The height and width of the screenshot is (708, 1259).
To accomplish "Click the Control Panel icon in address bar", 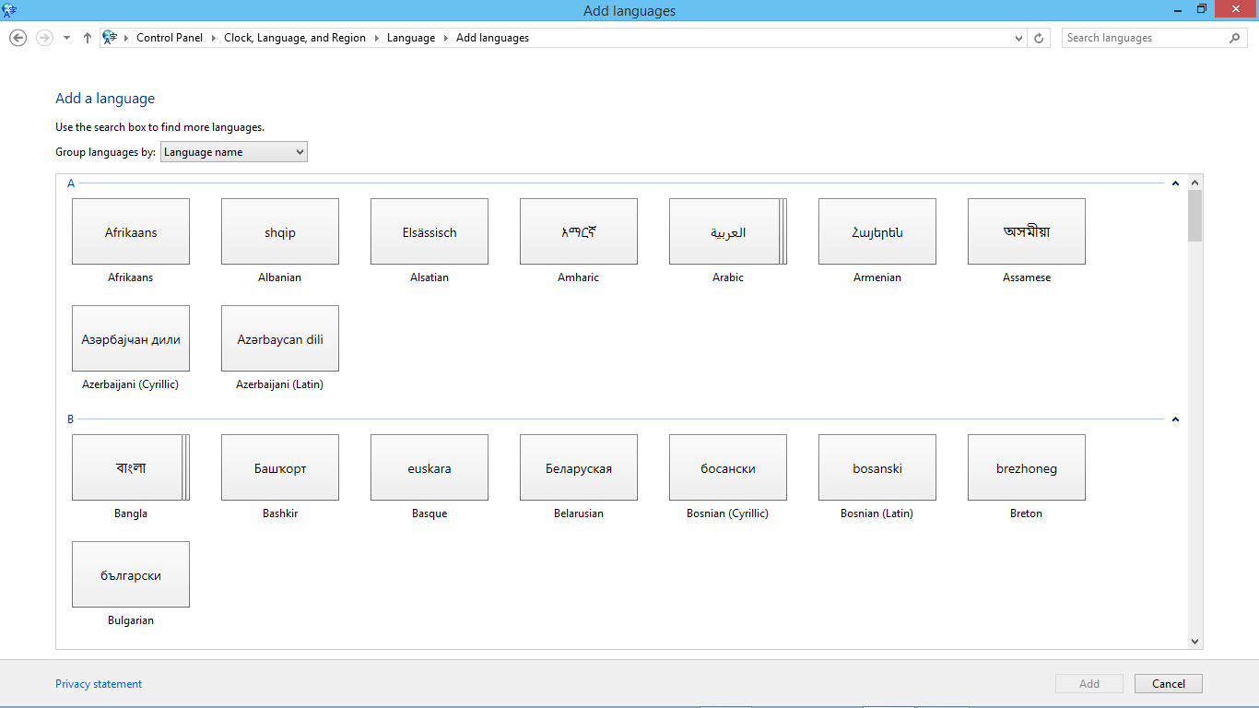I will pyautogui.click(x=110, y=38).
